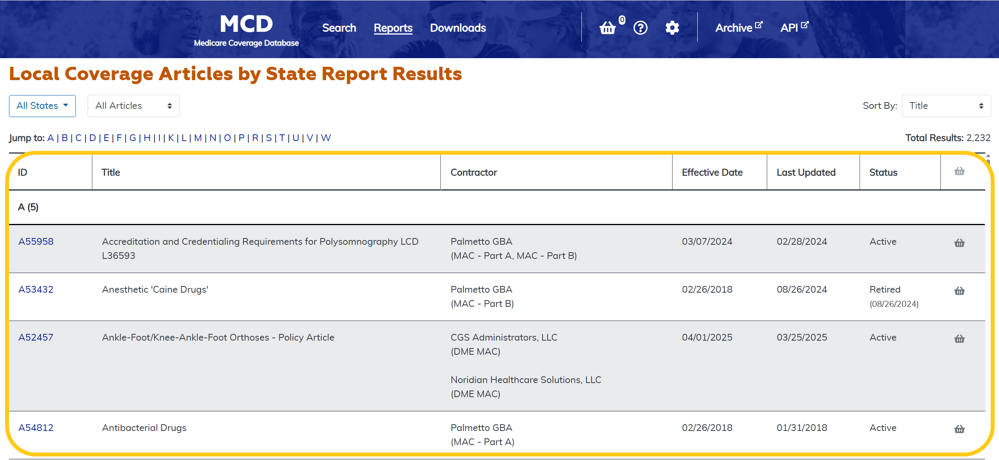Open article link A53432

pos(36,290)
